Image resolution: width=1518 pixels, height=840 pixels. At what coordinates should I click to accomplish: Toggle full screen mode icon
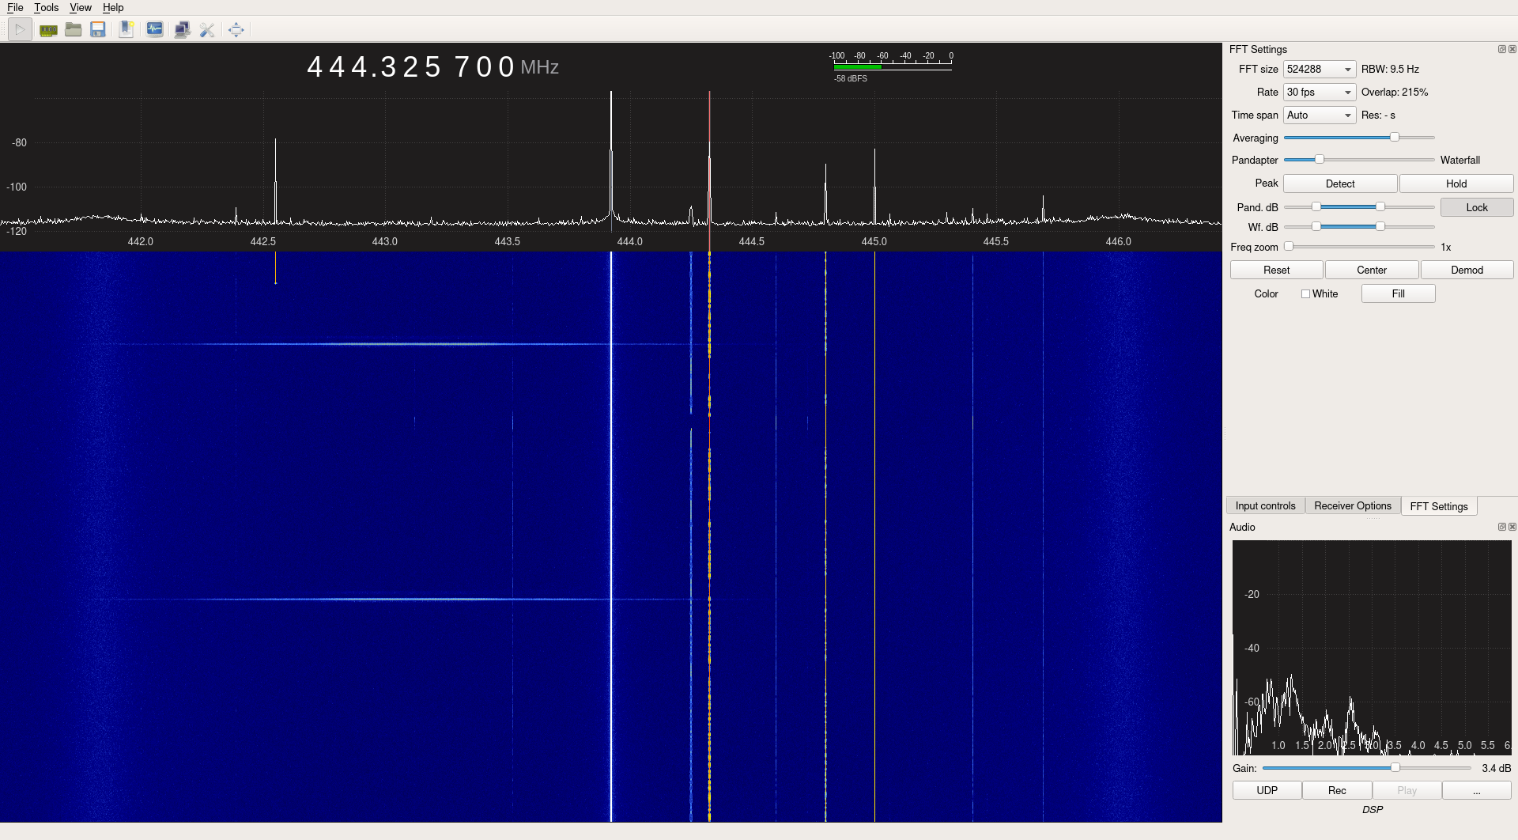pyautogui.click(x=236, y=30)
